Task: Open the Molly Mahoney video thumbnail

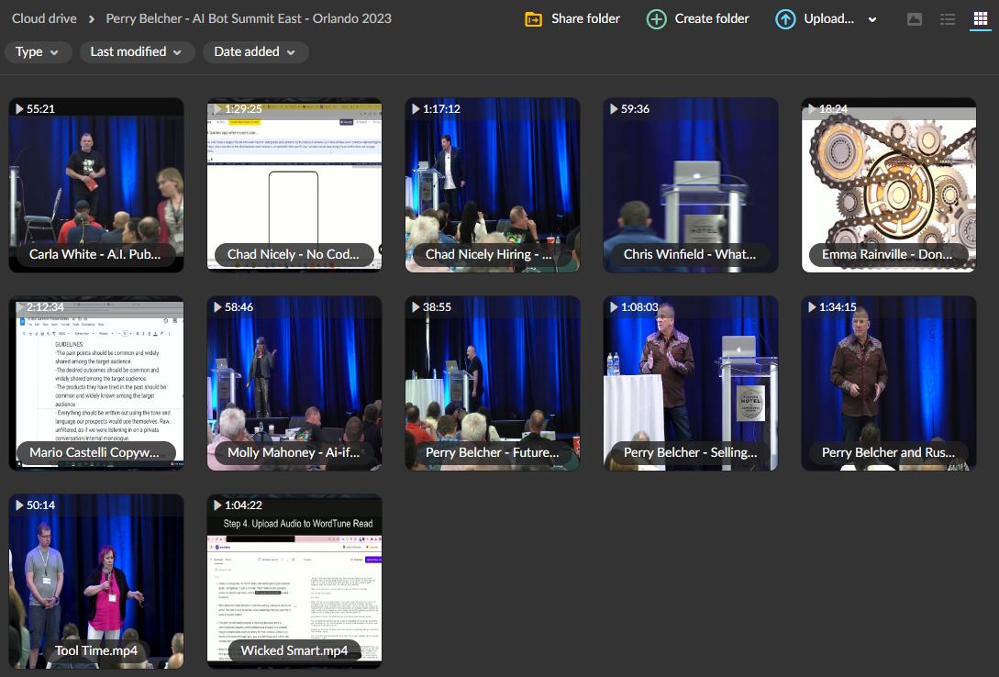Action: [x=294, y=381]
